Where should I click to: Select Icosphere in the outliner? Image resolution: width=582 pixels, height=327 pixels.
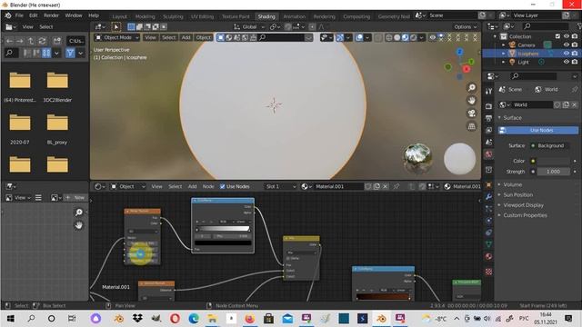[x=527, y=54]
